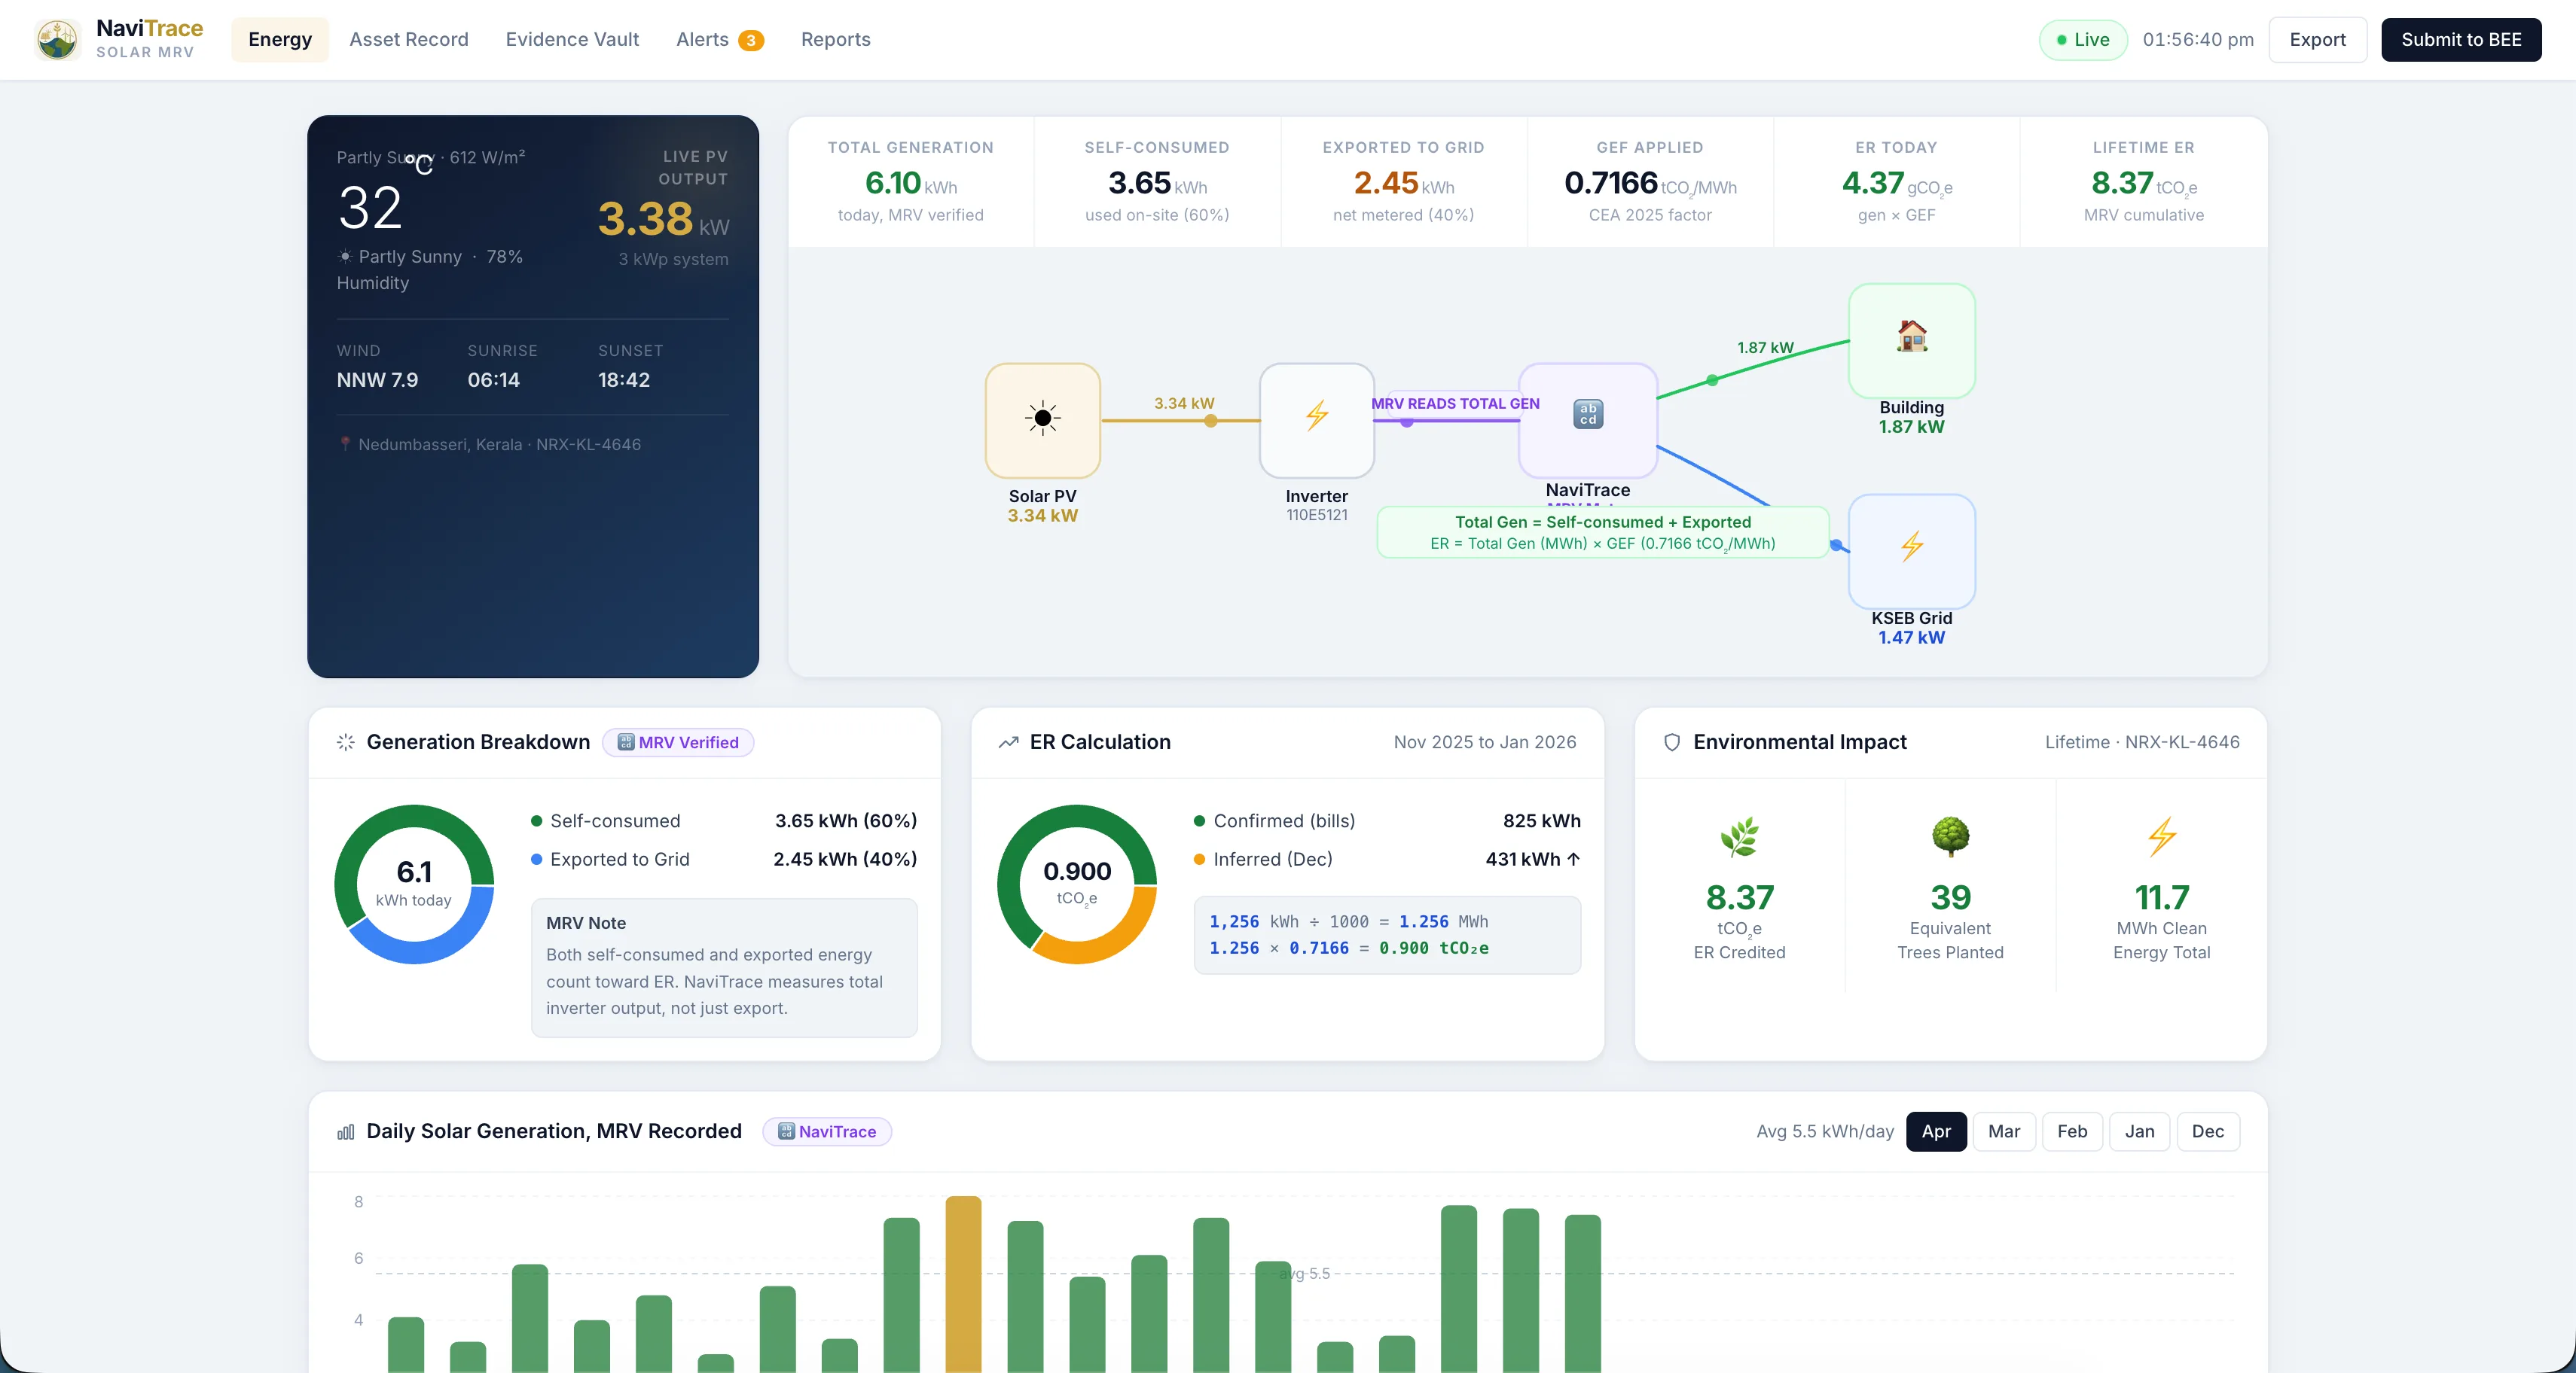Click Submit to BEE button

(x=2461, y=40)
